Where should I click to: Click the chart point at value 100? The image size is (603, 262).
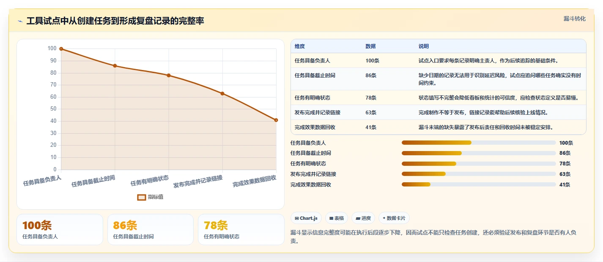pyautogui.click(x=61, y=49)
